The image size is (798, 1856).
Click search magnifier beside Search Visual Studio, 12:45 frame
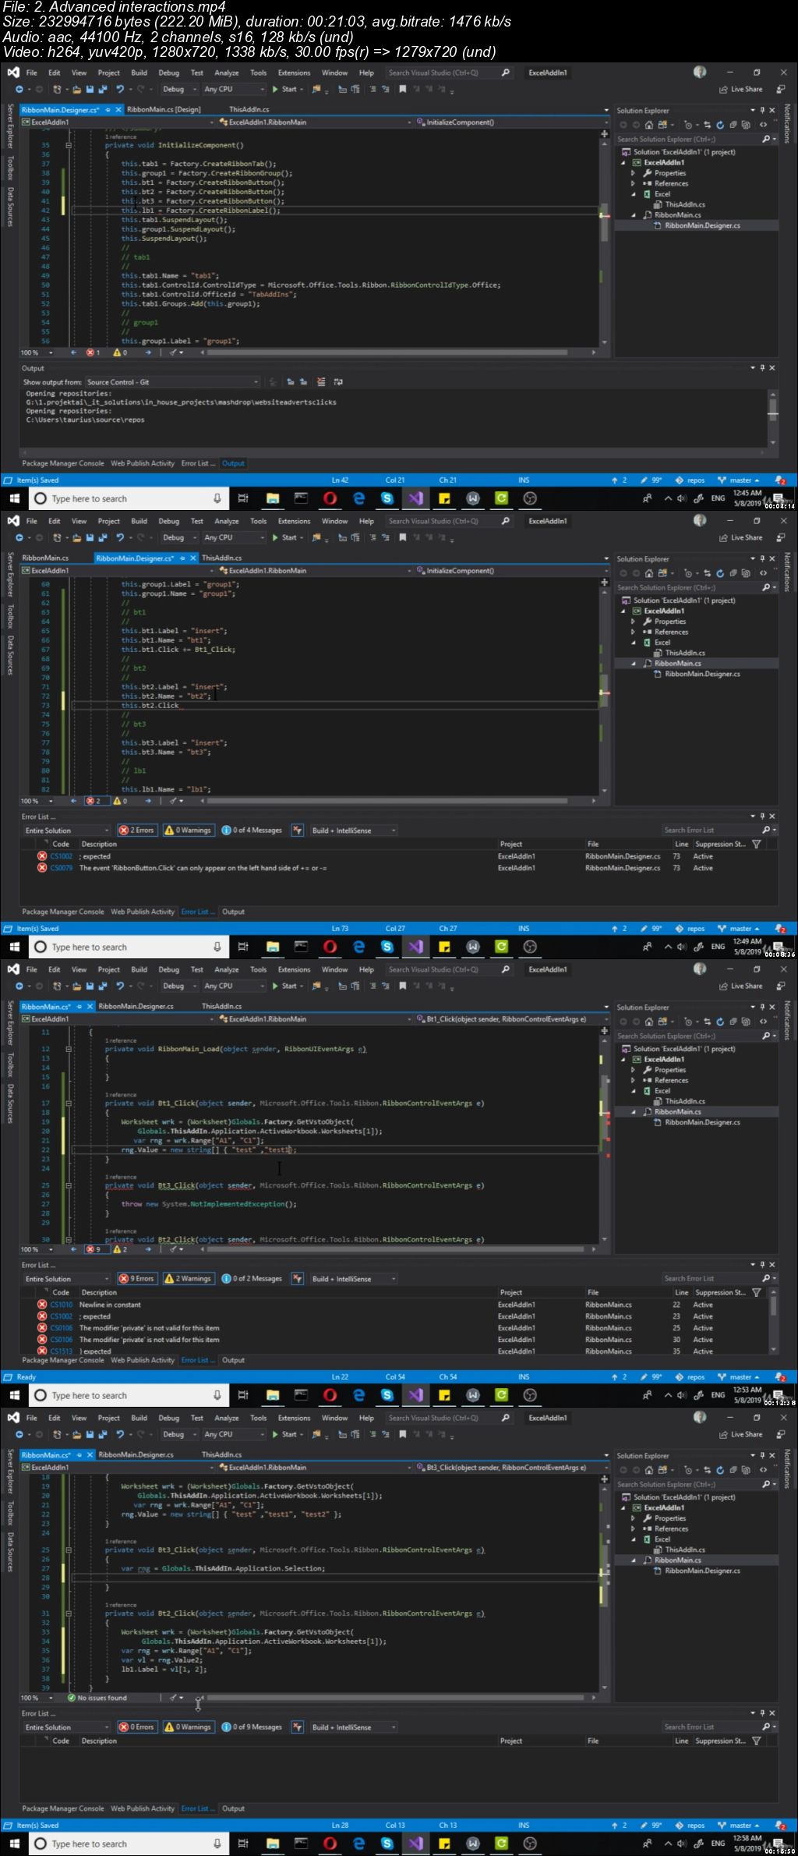click(506, 73)
